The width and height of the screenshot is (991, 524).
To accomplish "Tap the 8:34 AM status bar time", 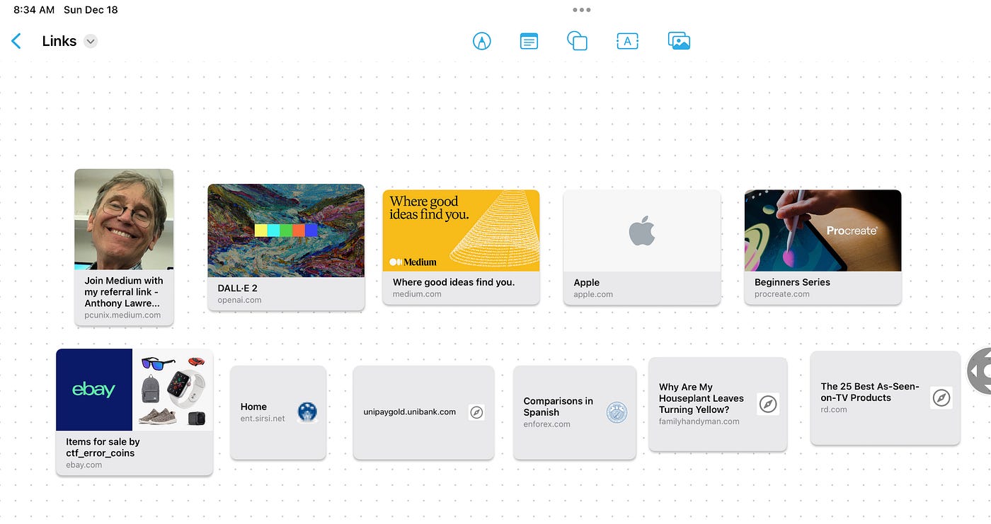I will 34,10.
